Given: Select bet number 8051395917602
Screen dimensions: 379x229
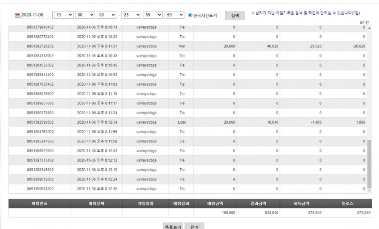Looking at the screenshot, I should tap(40, 151).
